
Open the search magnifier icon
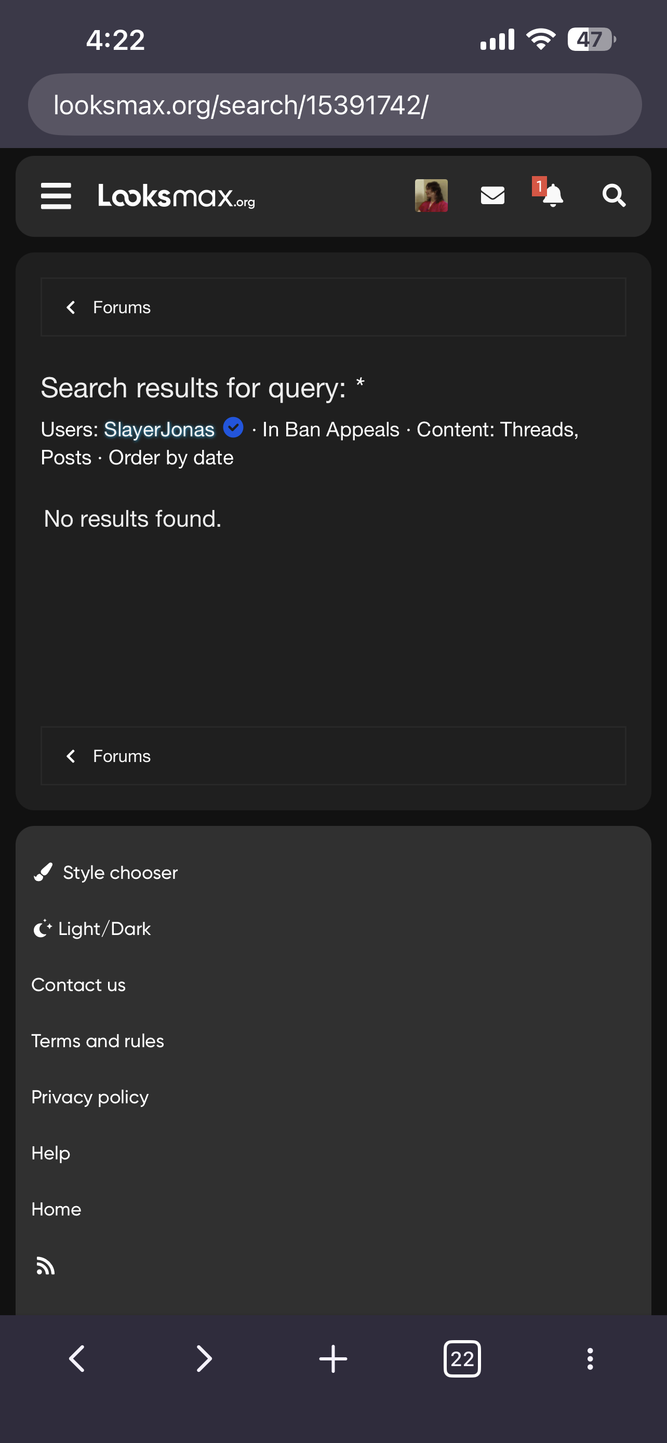click(614, 196)
